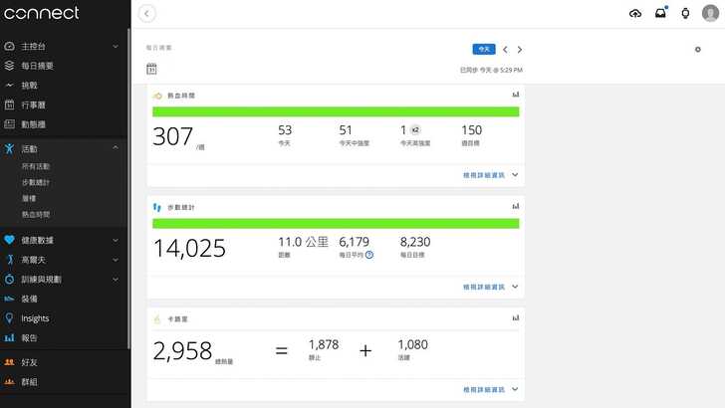
Task: Go to the previous day arrow
Action: (505, 49)
